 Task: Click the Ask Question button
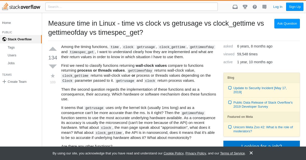point(287,23)
